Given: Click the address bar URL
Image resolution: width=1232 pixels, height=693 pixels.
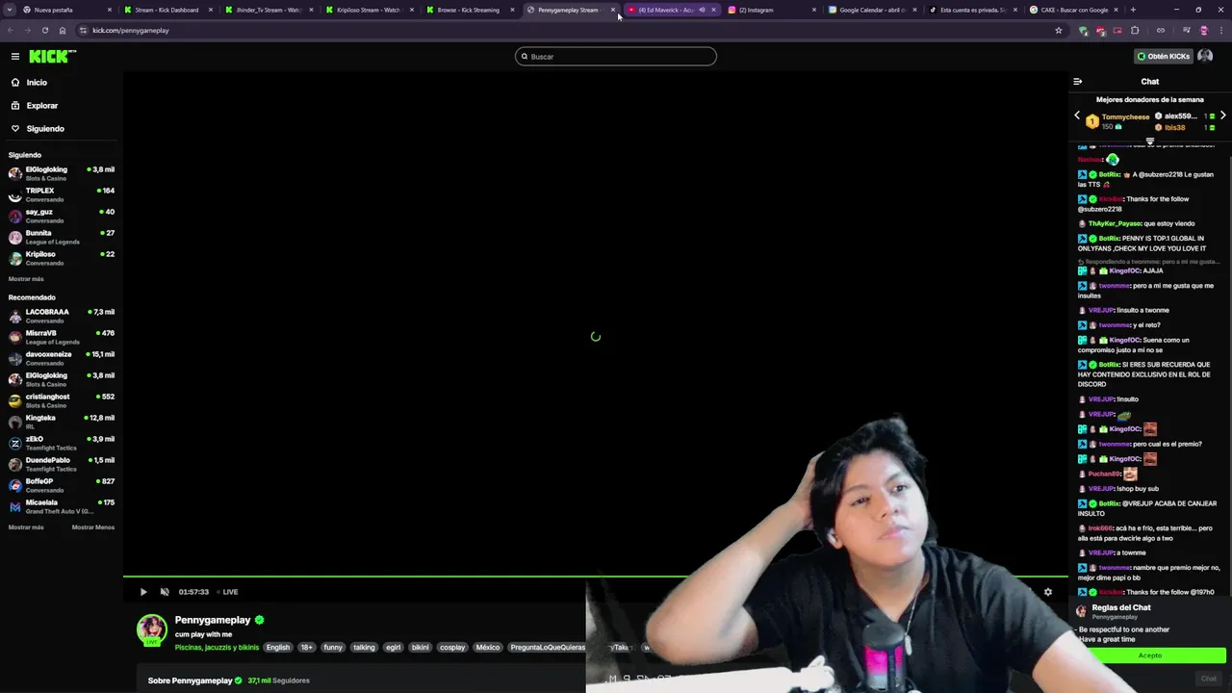Looking at the screenshot, I should point(131,30).
